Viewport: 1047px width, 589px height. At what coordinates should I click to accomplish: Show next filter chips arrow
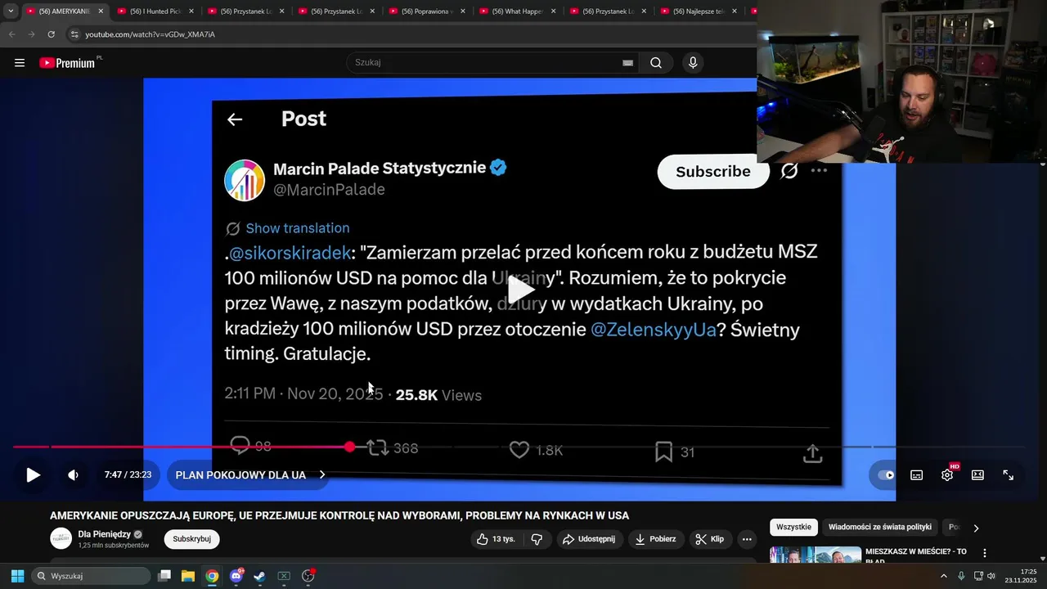pyautogui.click(x=976, y=528)
